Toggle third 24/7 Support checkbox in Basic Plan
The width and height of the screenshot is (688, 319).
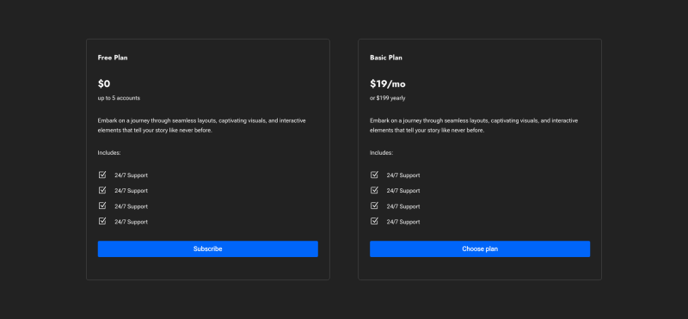coord(374,206)
